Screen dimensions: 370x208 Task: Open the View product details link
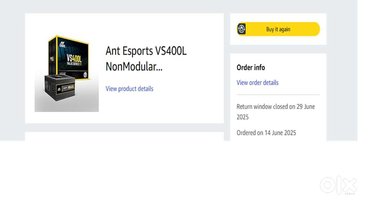129,89
